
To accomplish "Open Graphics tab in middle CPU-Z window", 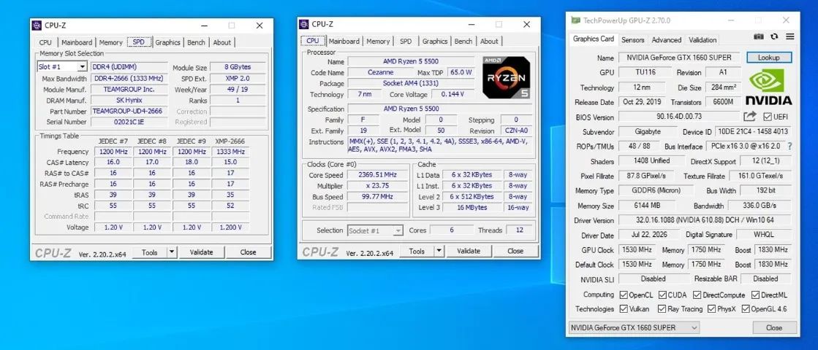I will [x=435, y=41].
